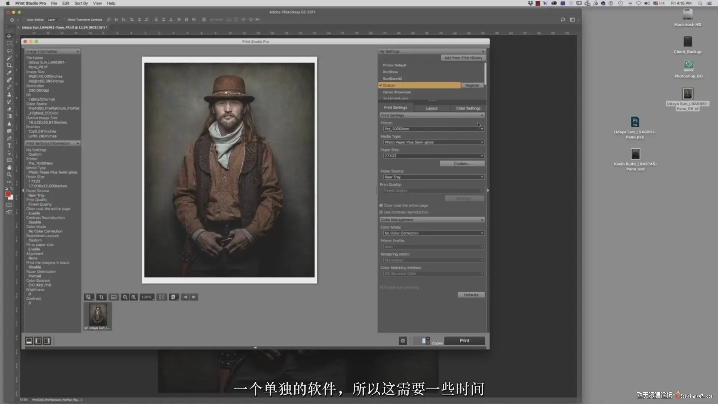Click the Add from Print History button
The height and width of the screenshot is (404, 718).
point(463,58)
